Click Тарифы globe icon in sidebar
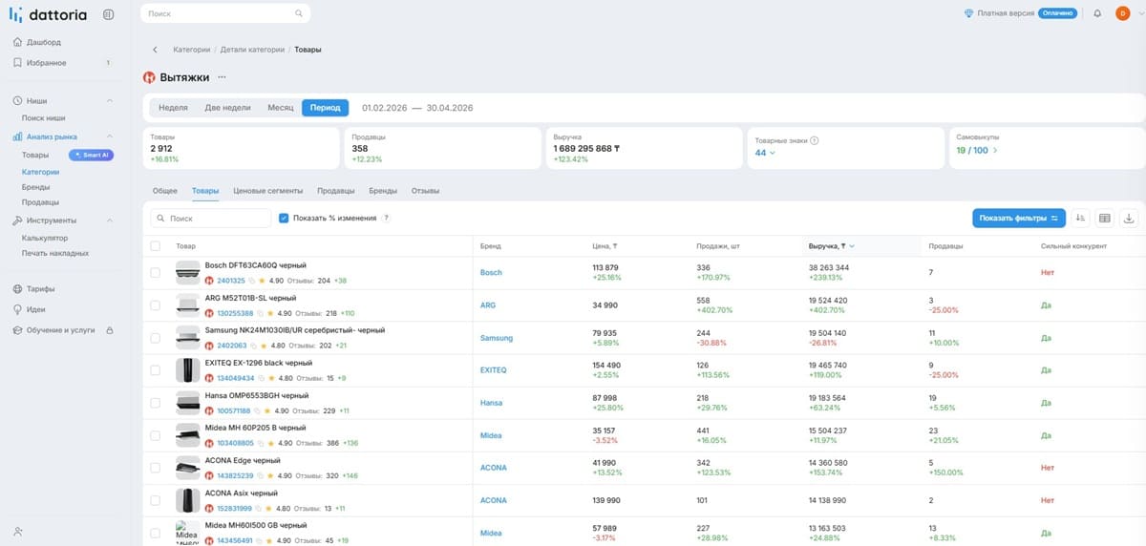1146x546 pixels. click(x=18, y=288)
